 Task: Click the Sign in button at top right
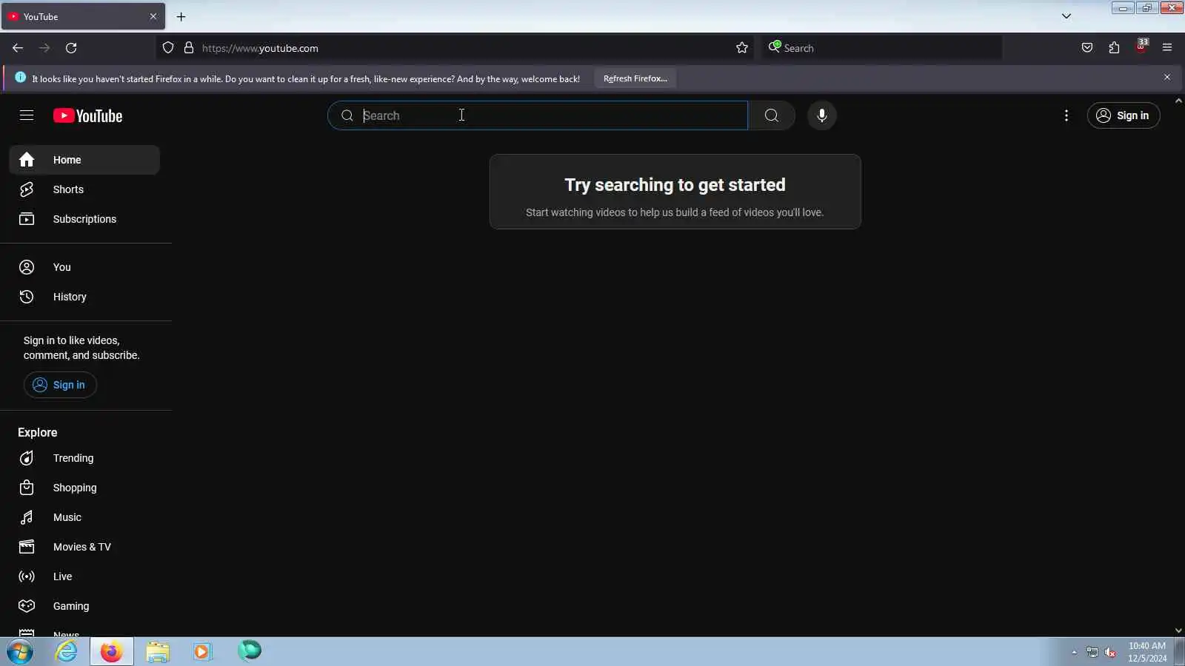coord(1124,115)
